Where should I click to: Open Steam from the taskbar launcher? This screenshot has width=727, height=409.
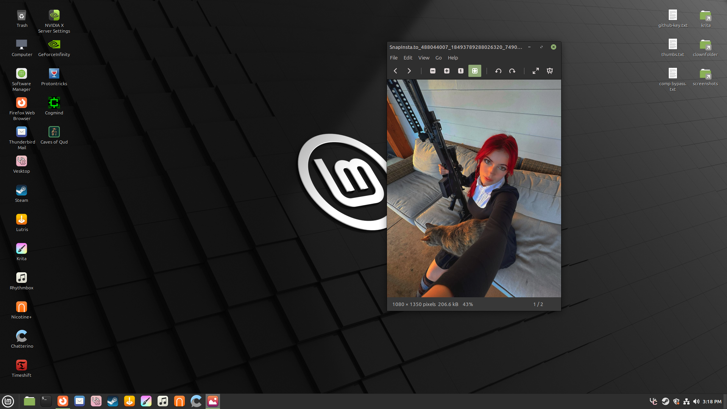[113, 401]
